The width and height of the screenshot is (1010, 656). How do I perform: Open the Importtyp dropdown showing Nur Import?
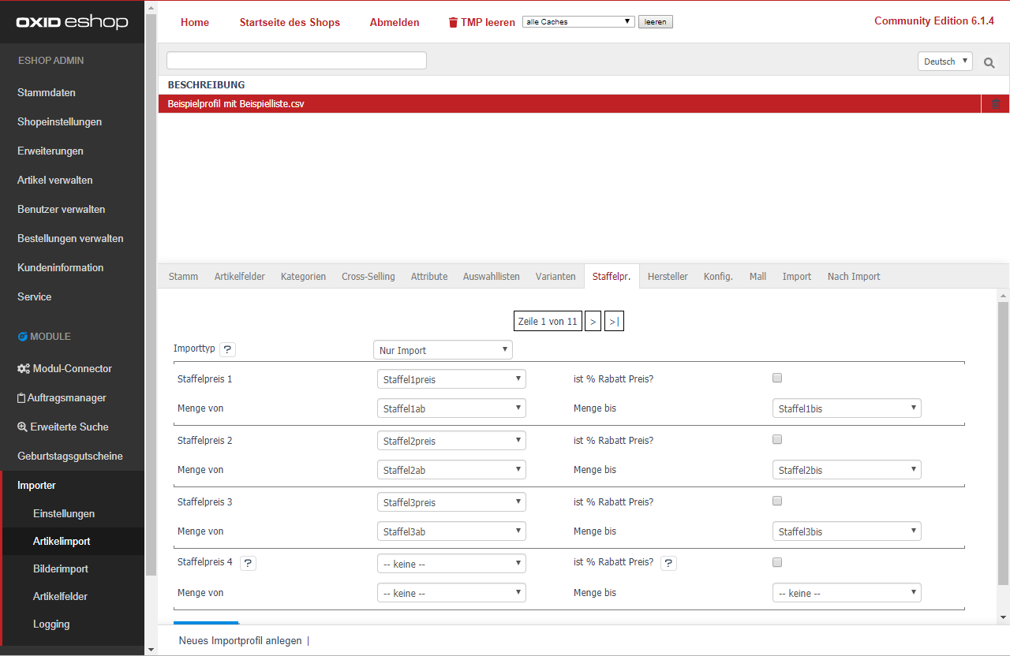[442, 350]
